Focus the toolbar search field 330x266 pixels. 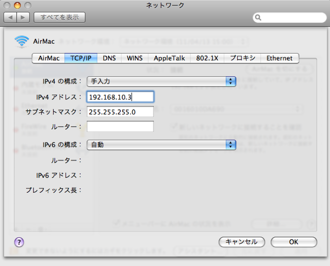pyautogui.click(x=290, y=18)
